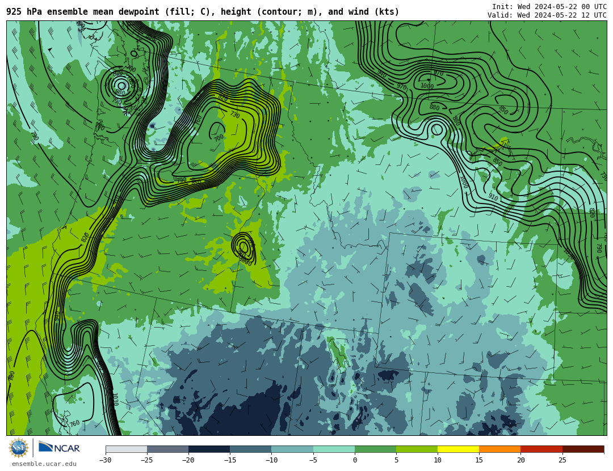The width and height of the screenshot is (613, 471).
Task: Click the colorbar label -25
Action: (x=147, y=460)
